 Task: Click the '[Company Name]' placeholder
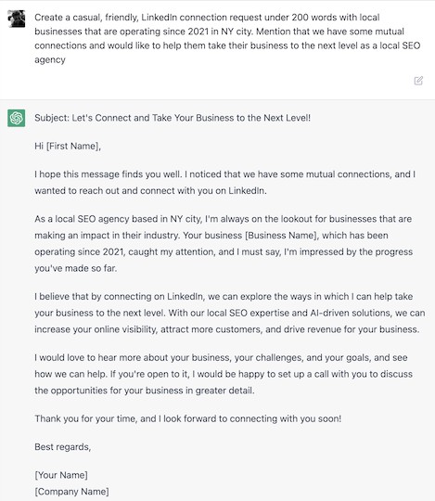pyautogui.click(x=71, y=492)
